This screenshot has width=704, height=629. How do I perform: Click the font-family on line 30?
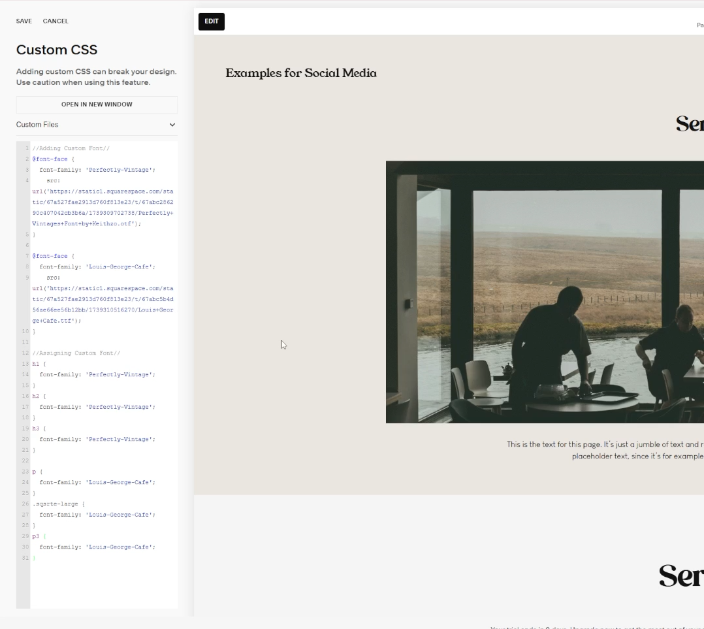click(97, 547)
